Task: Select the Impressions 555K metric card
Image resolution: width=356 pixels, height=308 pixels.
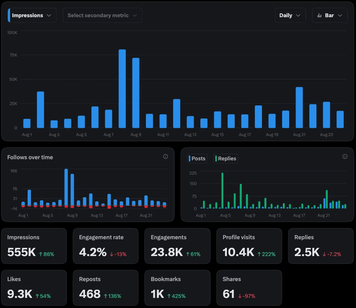Action: pyautogui.click(x=34, y=246)
